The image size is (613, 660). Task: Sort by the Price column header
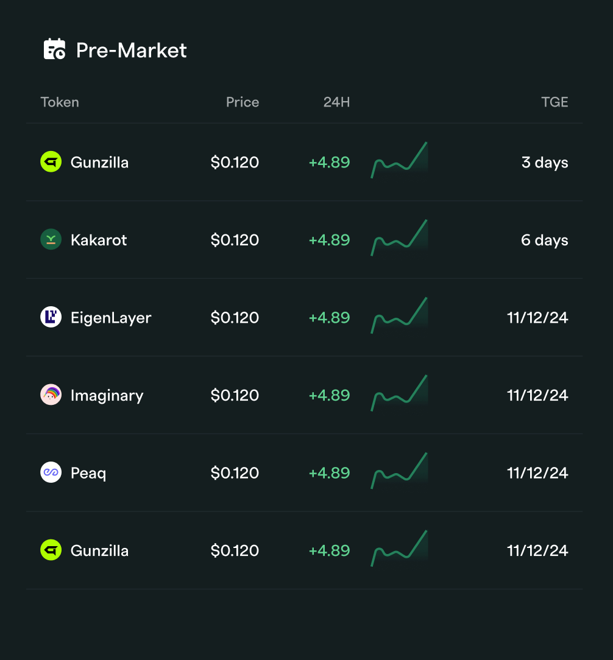pos(242,102)
